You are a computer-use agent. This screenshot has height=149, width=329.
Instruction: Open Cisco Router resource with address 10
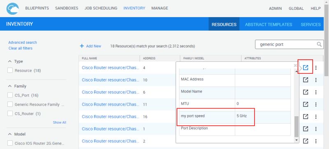click(110, 80)
